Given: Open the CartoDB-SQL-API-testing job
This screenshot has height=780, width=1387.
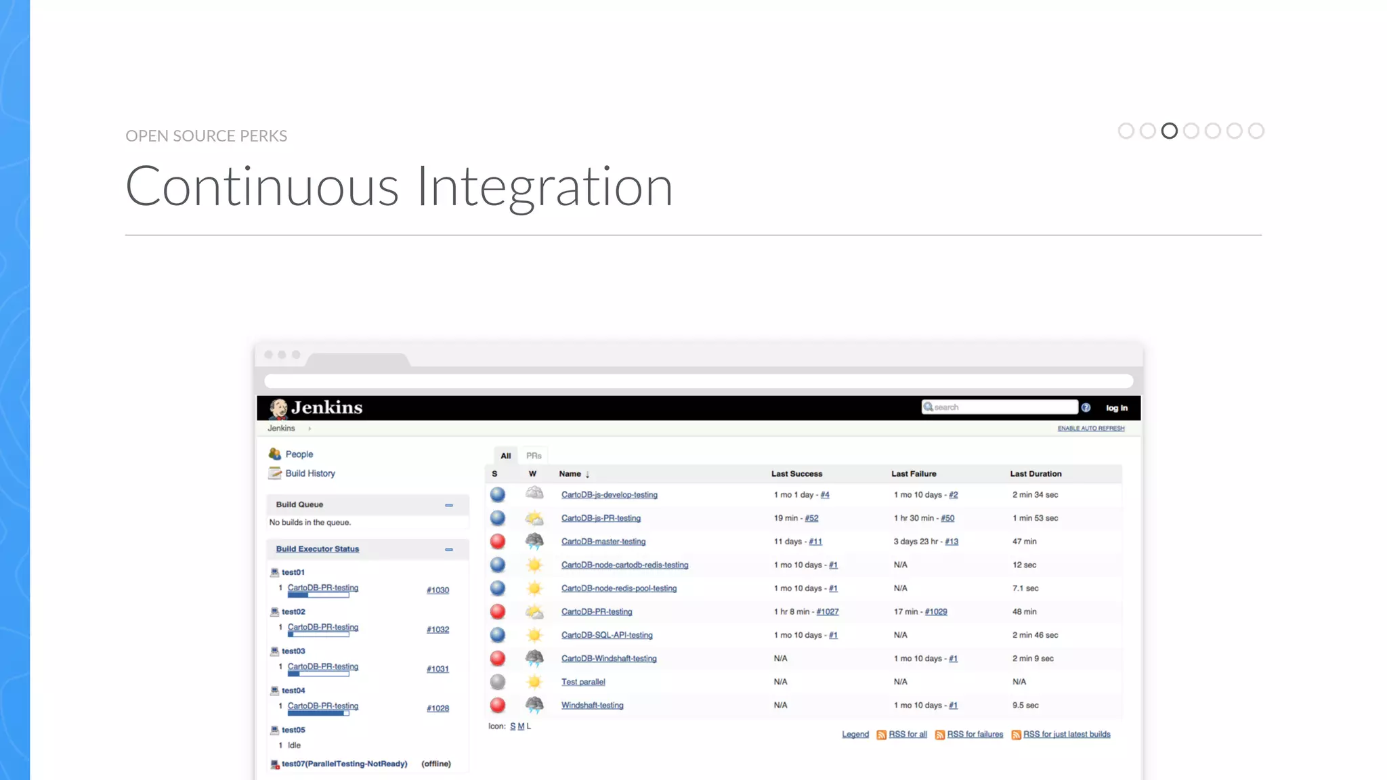Looking at the screenshot, I should (607, 635).
